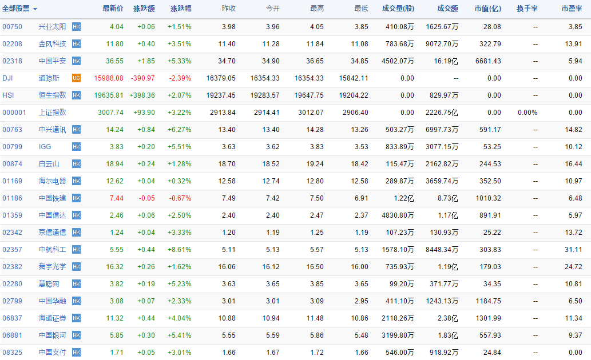Select the 15988.08 price in 道琼斯 row
This screenshot has width=591, height=360.
(109, 78)
